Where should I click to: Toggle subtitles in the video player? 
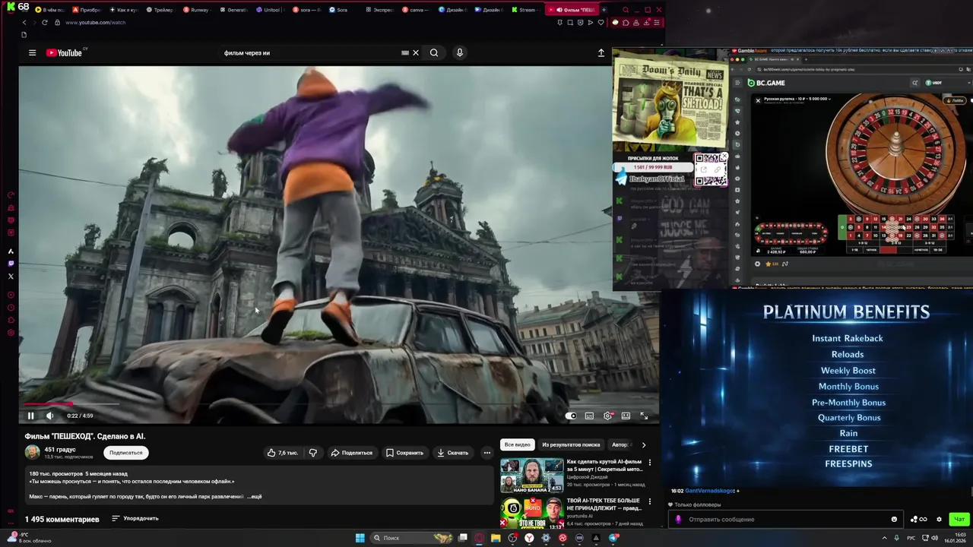[x=589, y=416]
